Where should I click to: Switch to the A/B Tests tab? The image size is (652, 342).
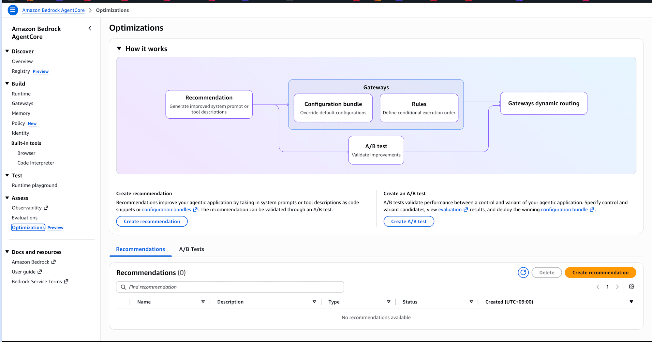coord(192,249)
